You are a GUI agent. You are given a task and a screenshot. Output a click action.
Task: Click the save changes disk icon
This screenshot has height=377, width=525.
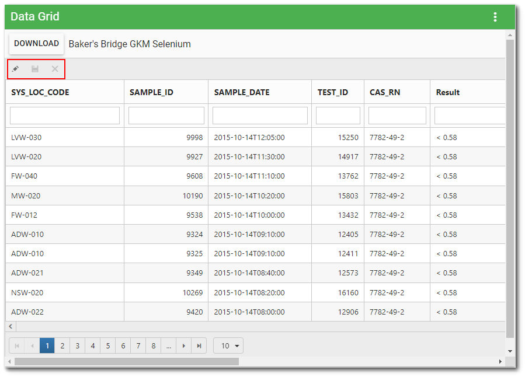[35, 69]
